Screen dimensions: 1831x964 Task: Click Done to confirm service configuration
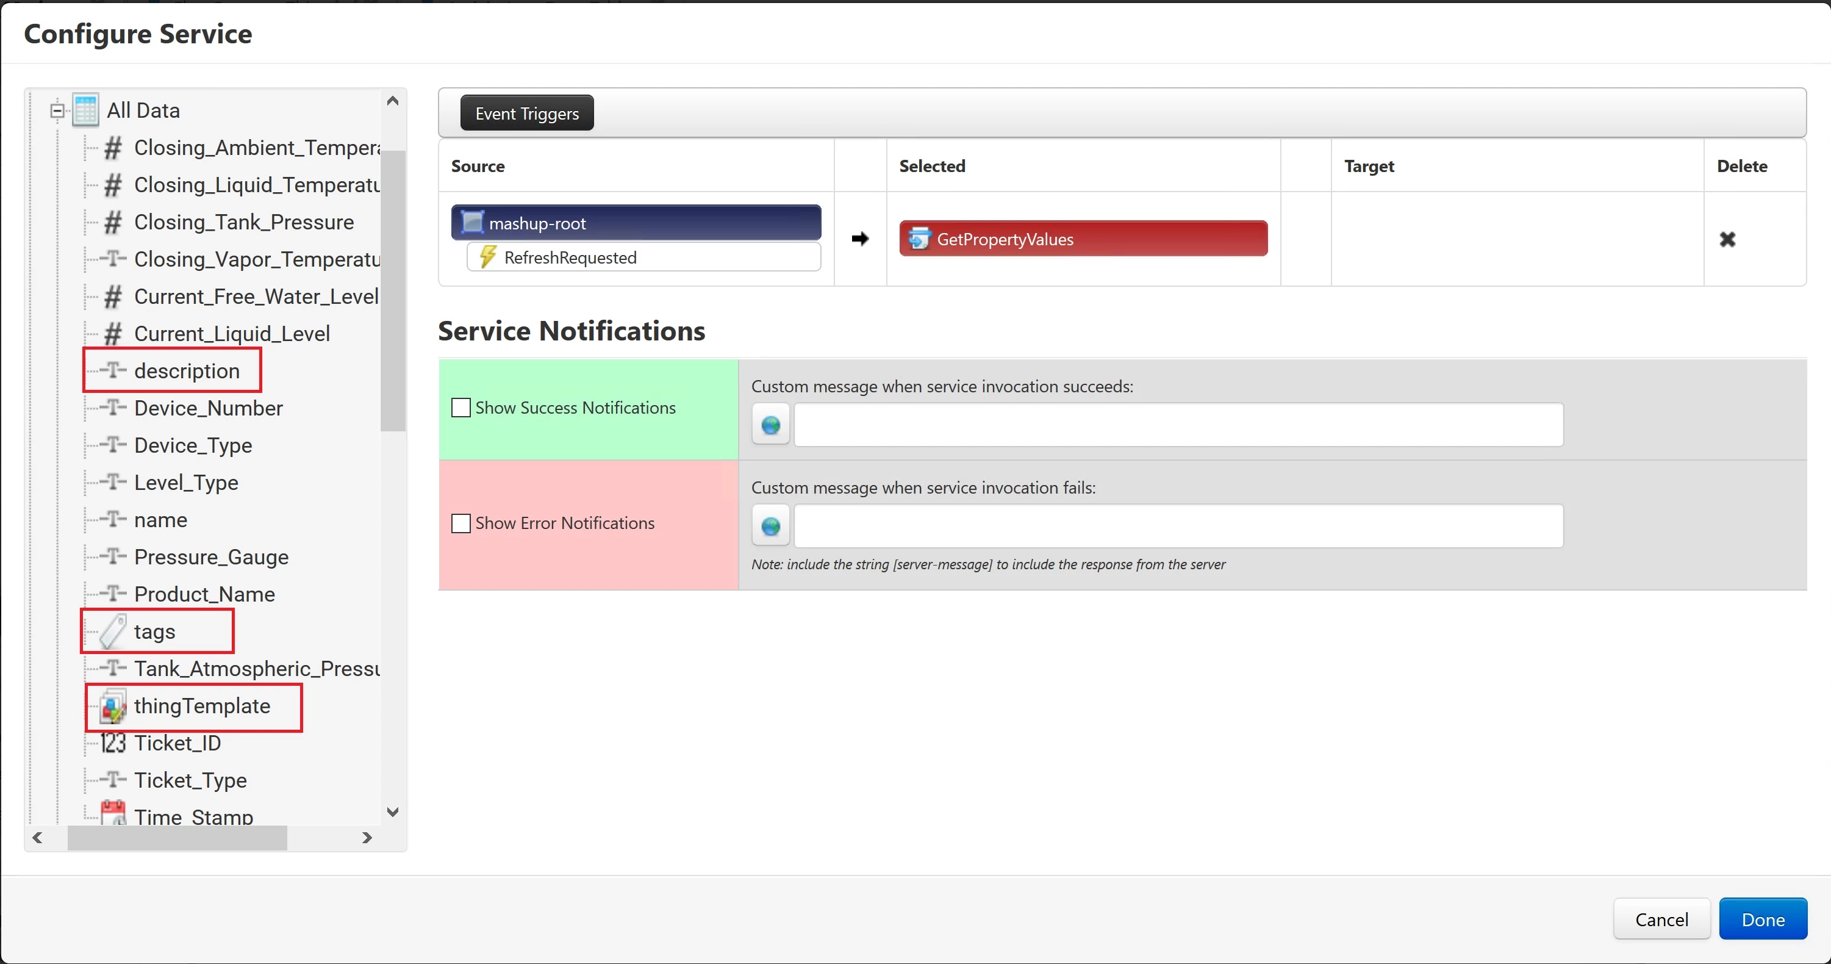(1763, 919)
